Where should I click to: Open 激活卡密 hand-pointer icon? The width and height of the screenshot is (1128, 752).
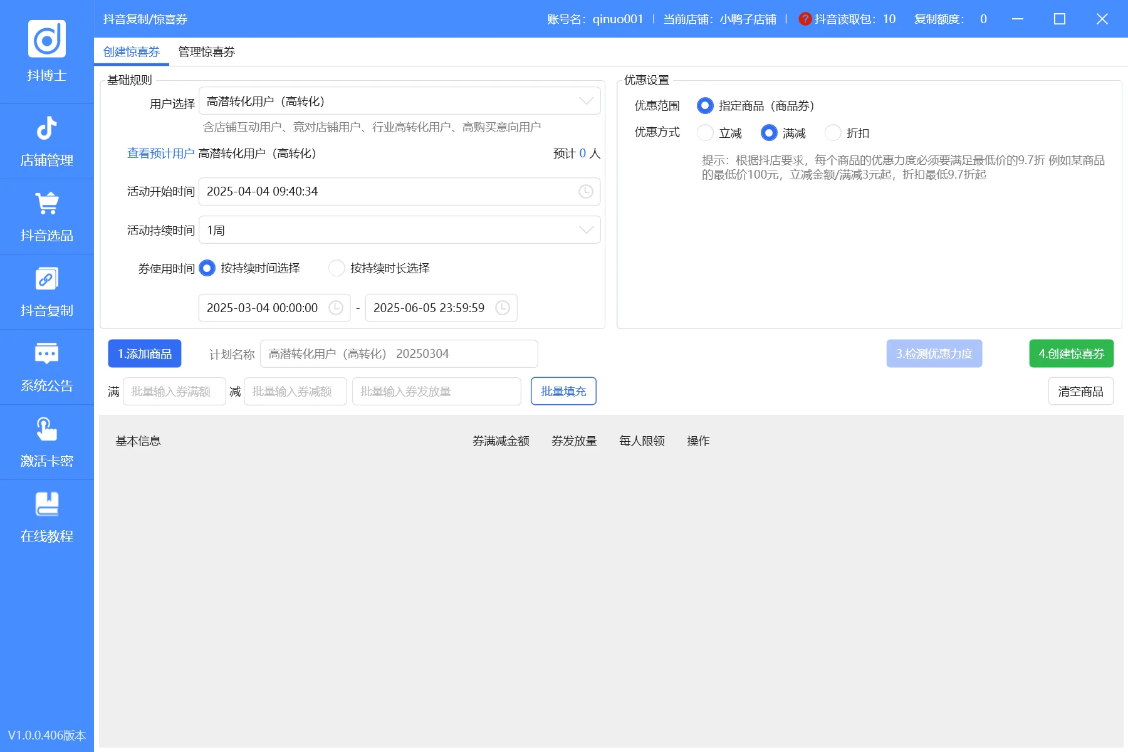tap(47, 429)
